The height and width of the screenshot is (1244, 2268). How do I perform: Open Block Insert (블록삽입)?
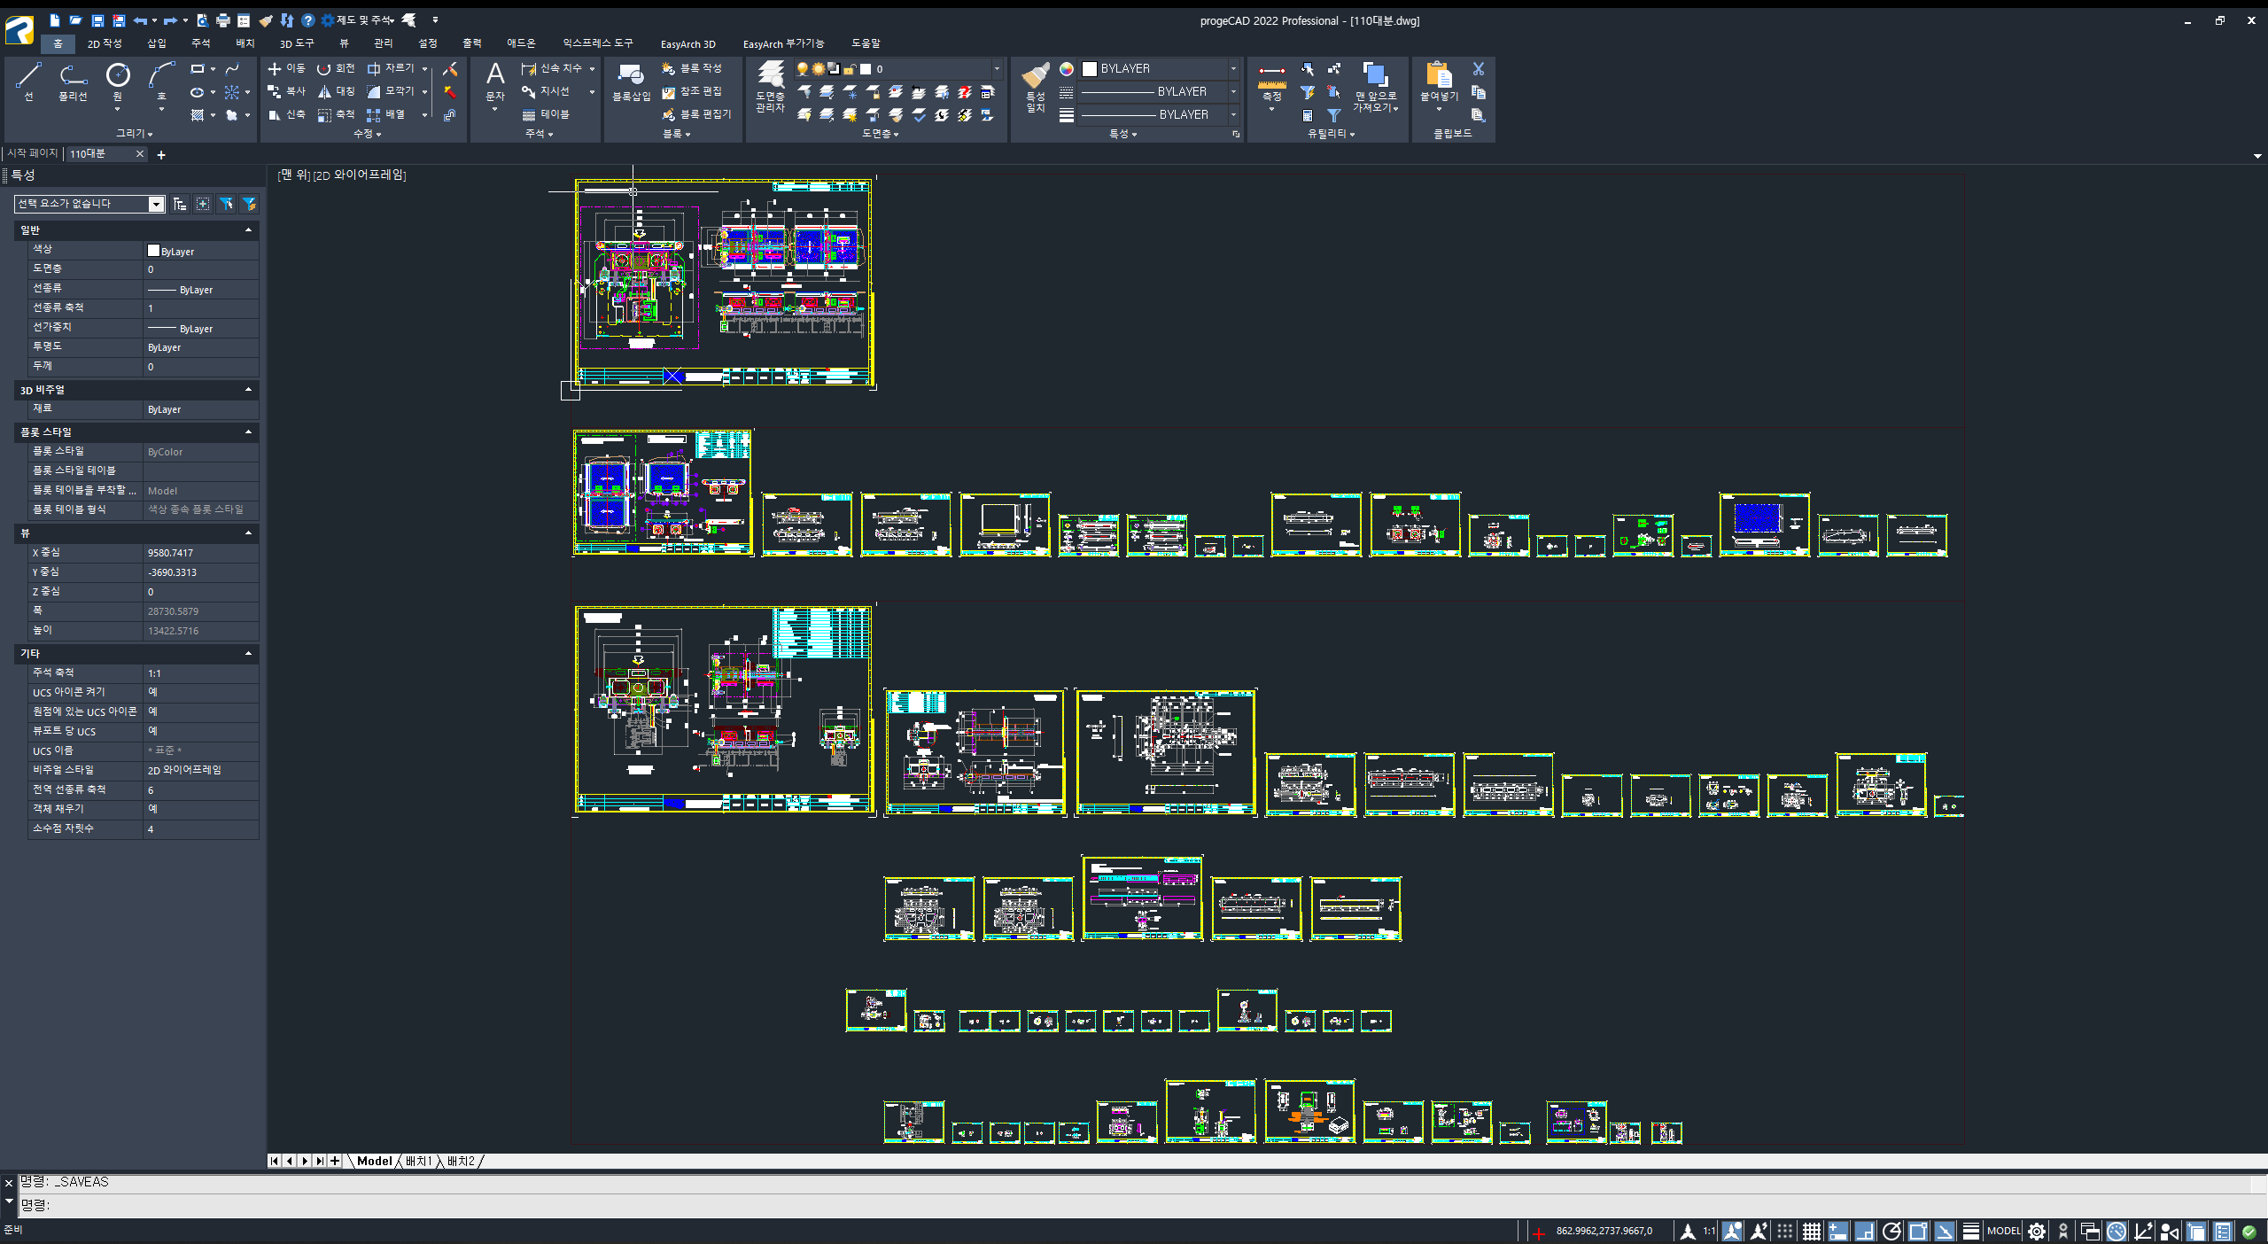click(631, 82)
